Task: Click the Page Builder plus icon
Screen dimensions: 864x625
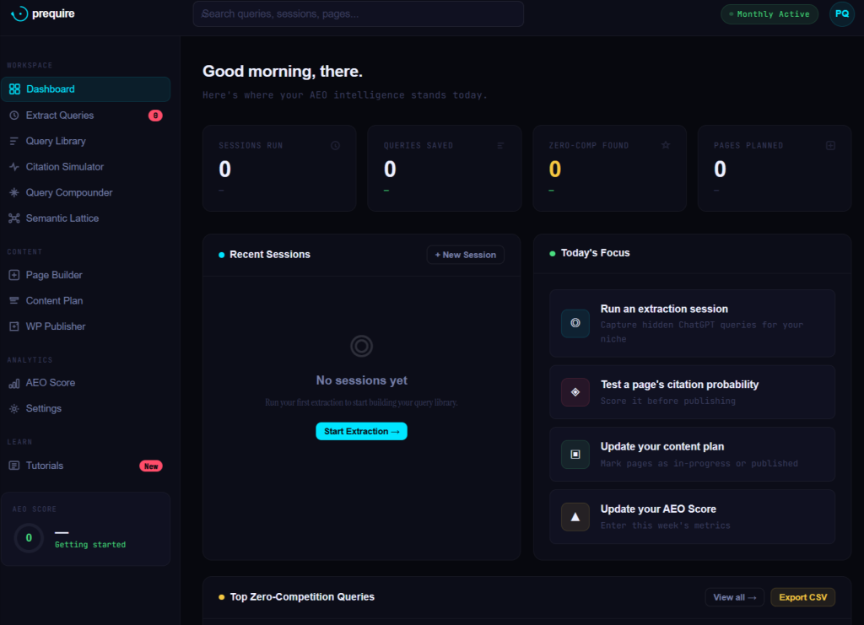Action: [14, 275]
